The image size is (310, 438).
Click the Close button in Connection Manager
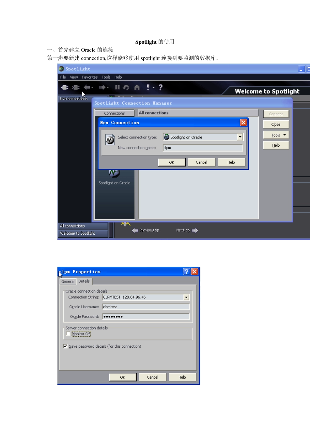coord(276,124)
